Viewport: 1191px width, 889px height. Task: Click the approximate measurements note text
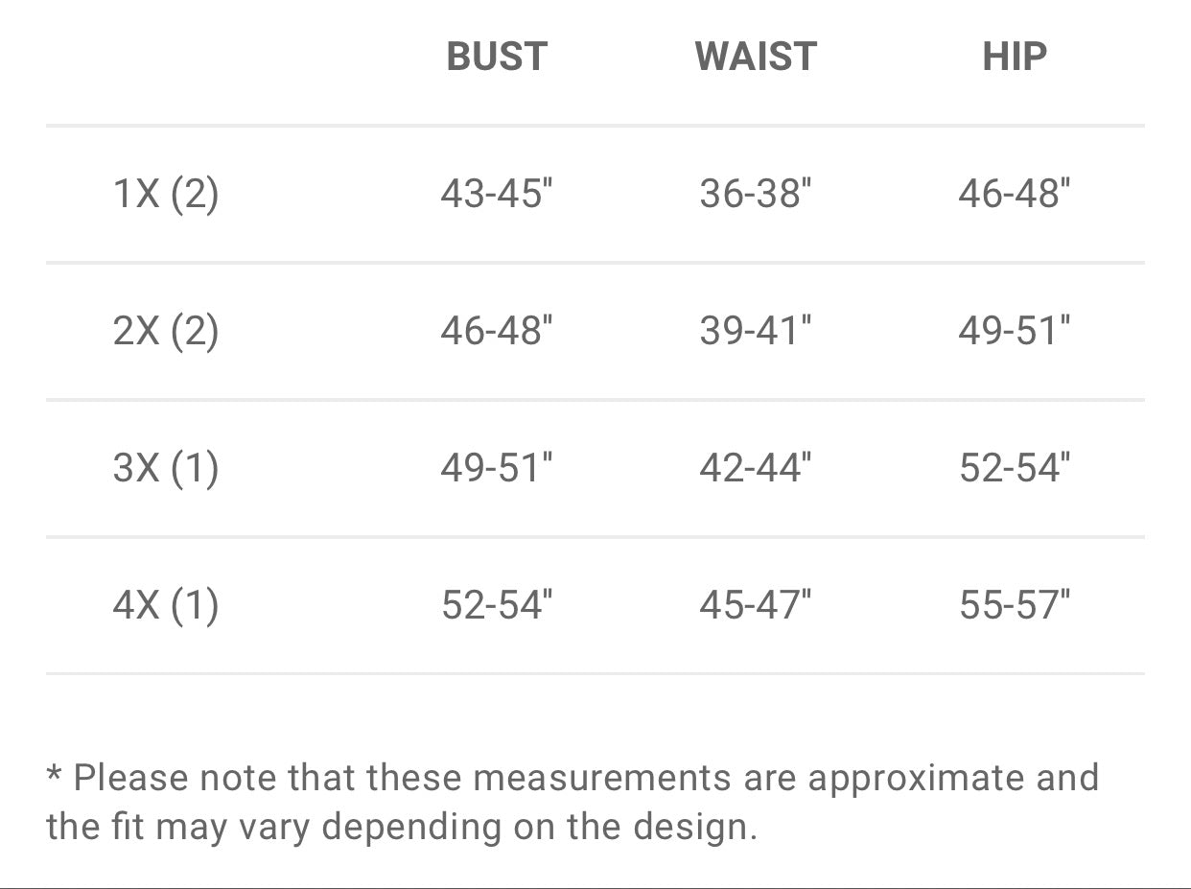(x=572, y=802)
